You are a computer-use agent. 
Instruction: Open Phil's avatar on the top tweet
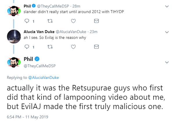click(14, 11)
